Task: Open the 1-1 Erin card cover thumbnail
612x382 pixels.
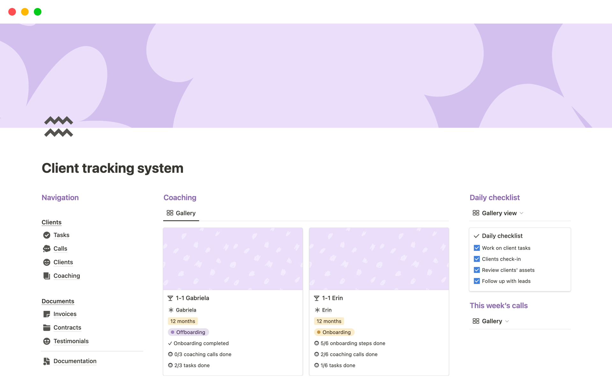Action: 379,258
